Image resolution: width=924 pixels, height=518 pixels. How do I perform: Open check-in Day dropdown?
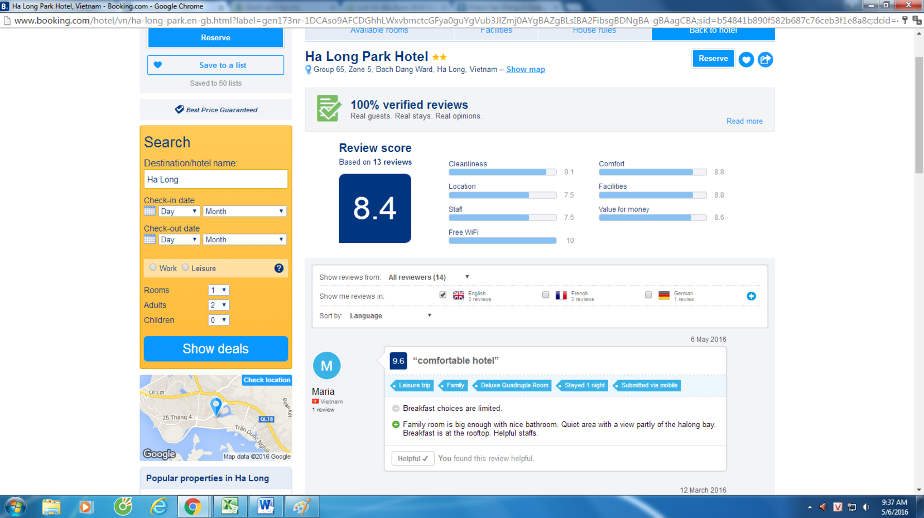coord(179,211)
